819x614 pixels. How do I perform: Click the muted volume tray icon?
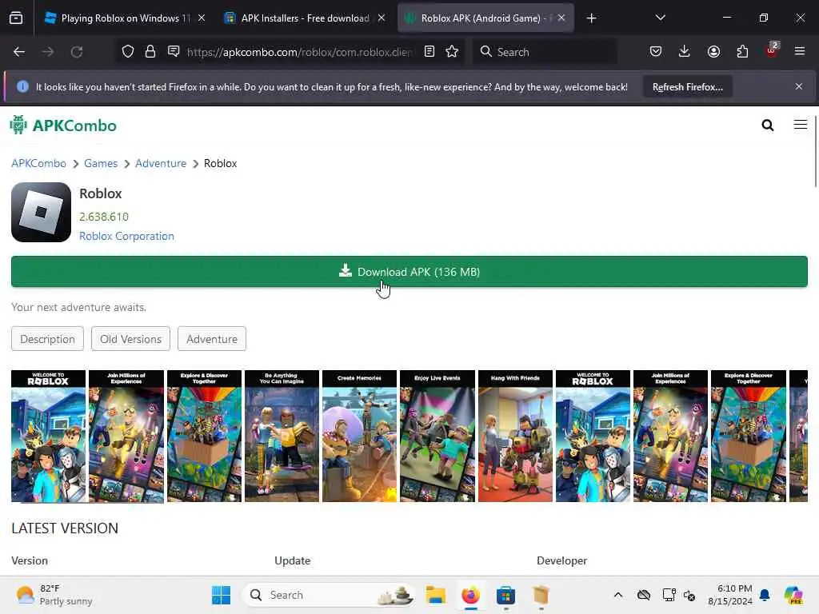689,595
